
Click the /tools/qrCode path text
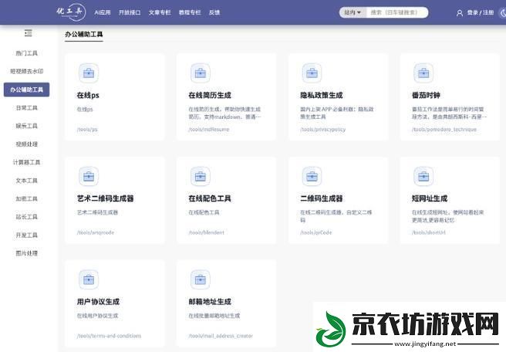(x=316, y=232)
